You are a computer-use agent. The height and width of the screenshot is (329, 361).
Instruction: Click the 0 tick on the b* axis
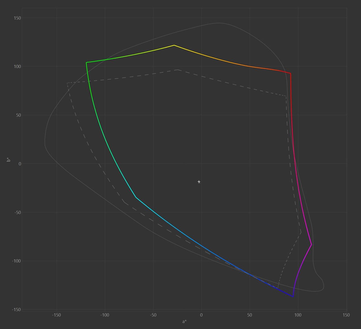tap(19, 164)
